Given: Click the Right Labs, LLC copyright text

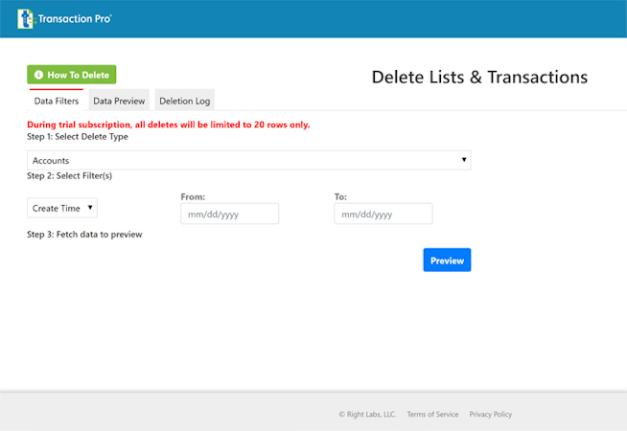Looking at the screenshot, I should (367, 415).
